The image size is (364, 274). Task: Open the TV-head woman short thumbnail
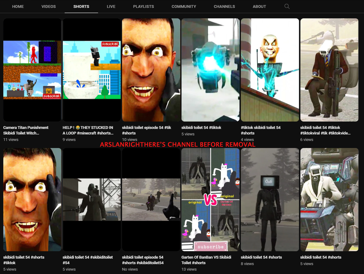tap(270, 199)
